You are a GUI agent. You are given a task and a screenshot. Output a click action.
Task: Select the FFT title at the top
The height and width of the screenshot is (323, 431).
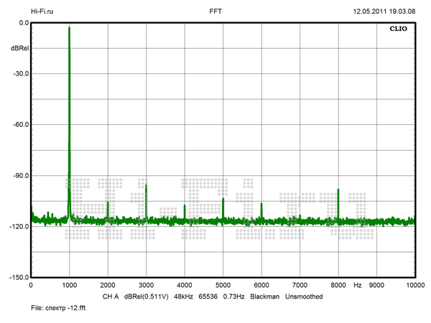(x=215, y=12)
